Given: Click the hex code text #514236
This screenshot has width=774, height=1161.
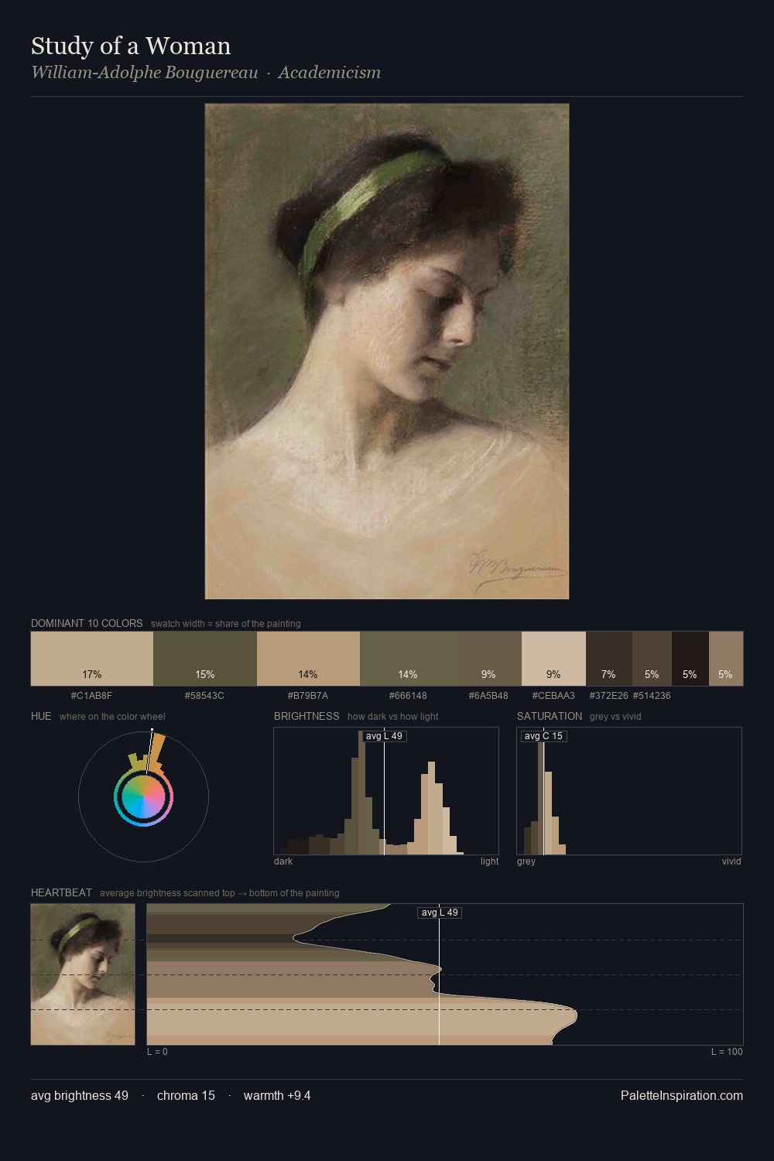Looking at the screenshot, I should click(652, 696).
